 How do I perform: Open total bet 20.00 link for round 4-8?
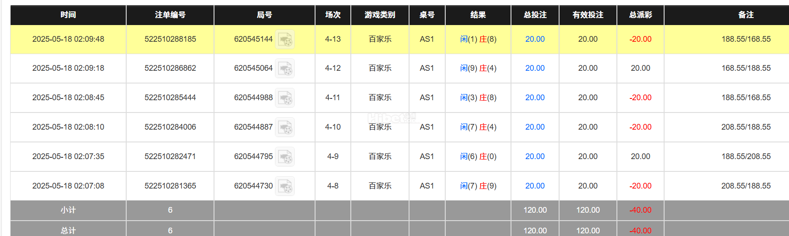535,186
